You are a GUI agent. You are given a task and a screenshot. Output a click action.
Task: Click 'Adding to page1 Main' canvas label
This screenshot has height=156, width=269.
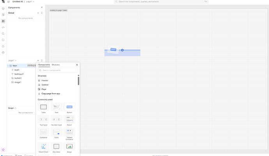(58, 10)
